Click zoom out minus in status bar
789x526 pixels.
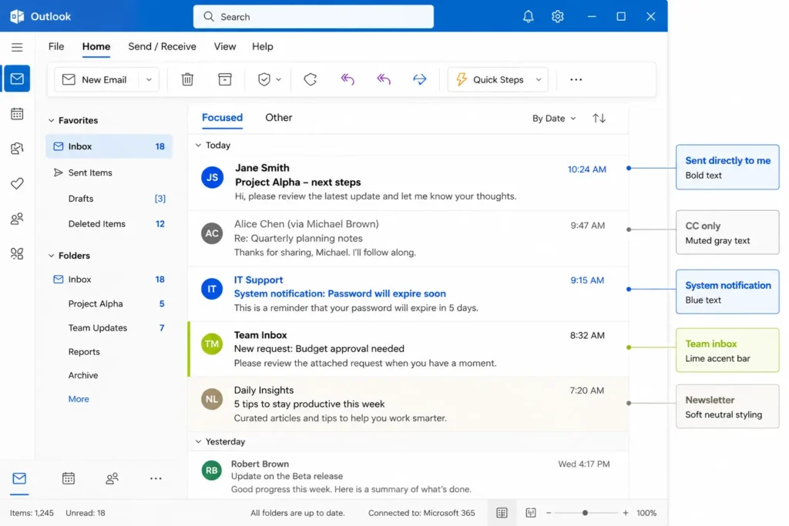pos(549,513)
